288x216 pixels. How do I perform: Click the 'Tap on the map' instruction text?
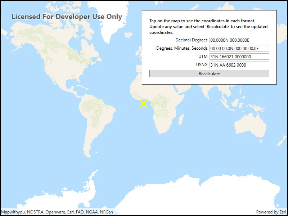pos(208,26)
